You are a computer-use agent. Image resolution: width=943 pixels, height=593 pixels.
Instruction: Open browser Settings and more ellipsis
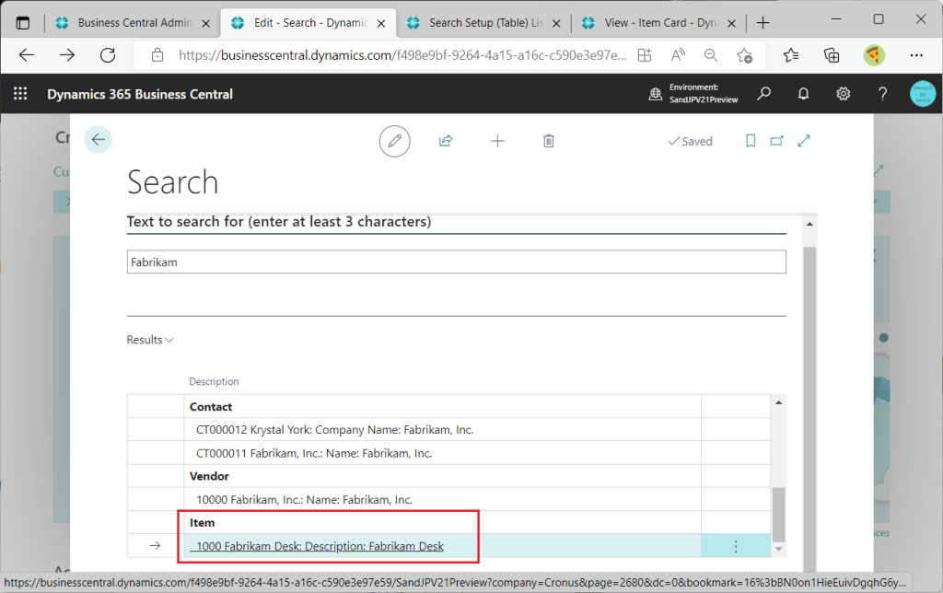[916, 55]
